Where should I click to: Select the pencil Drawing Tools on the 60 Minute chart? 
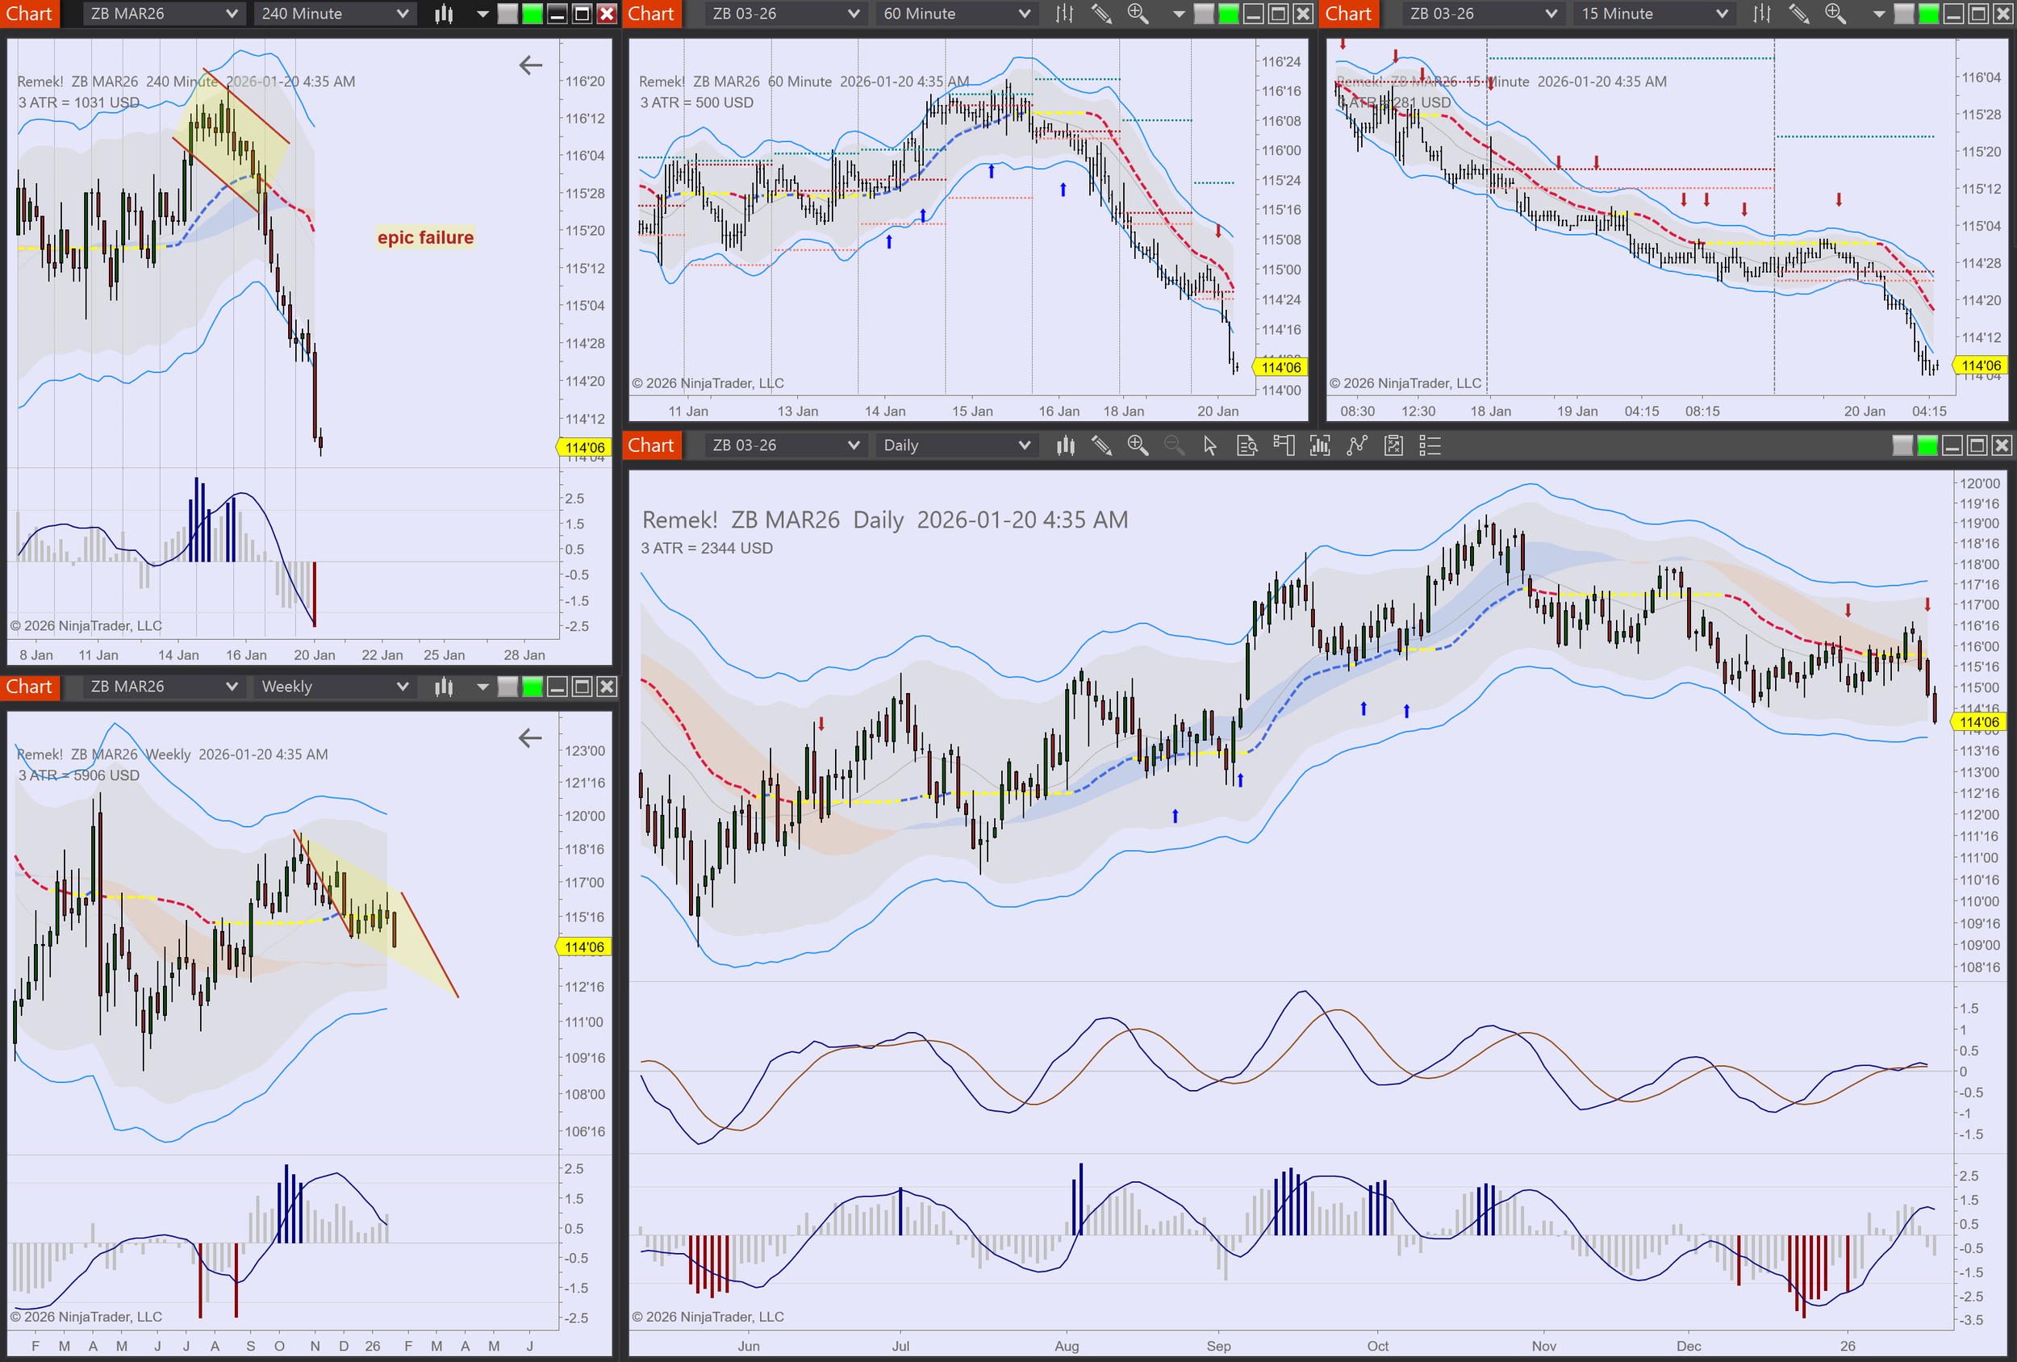pos(1103,14)
